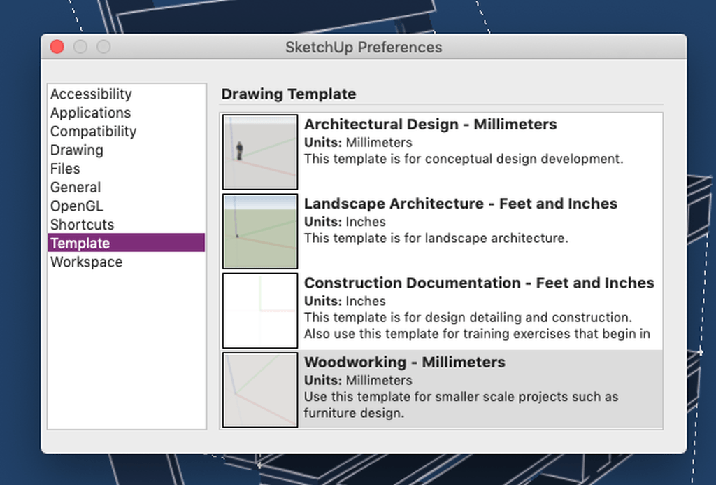Image resolution: width=716 pixels, height=485 pixels.
Task: Close the SketchUp Preferences window
Action: pyautogui.click(x=57, y=47)
